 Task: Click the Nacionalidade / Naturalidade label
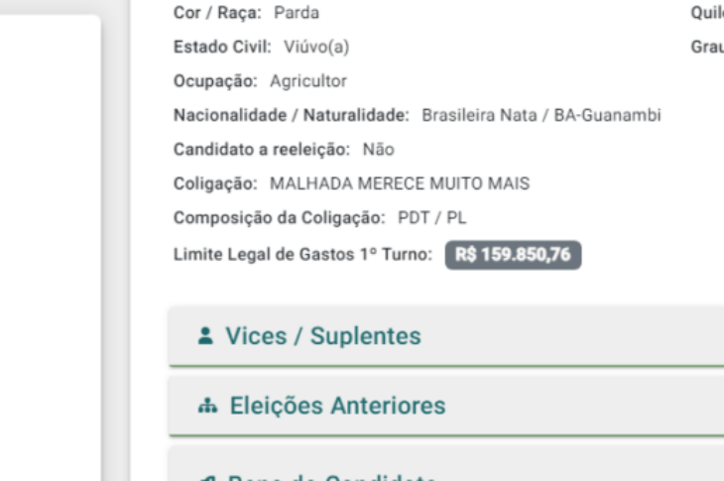click(x=292, y=115)
